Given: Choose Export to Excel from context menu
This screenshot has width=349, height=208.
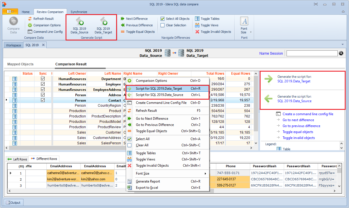Looking at the screenshot, I should 147,188.
